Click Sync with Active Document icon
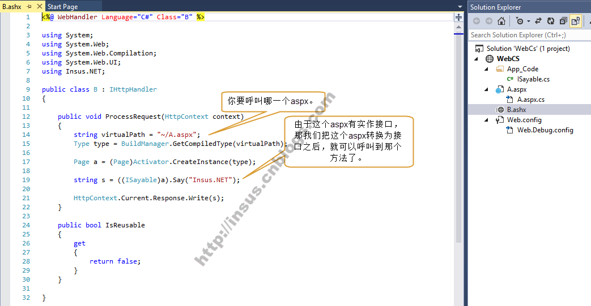Screen dimensions: 591x306 tap(538, 21)
